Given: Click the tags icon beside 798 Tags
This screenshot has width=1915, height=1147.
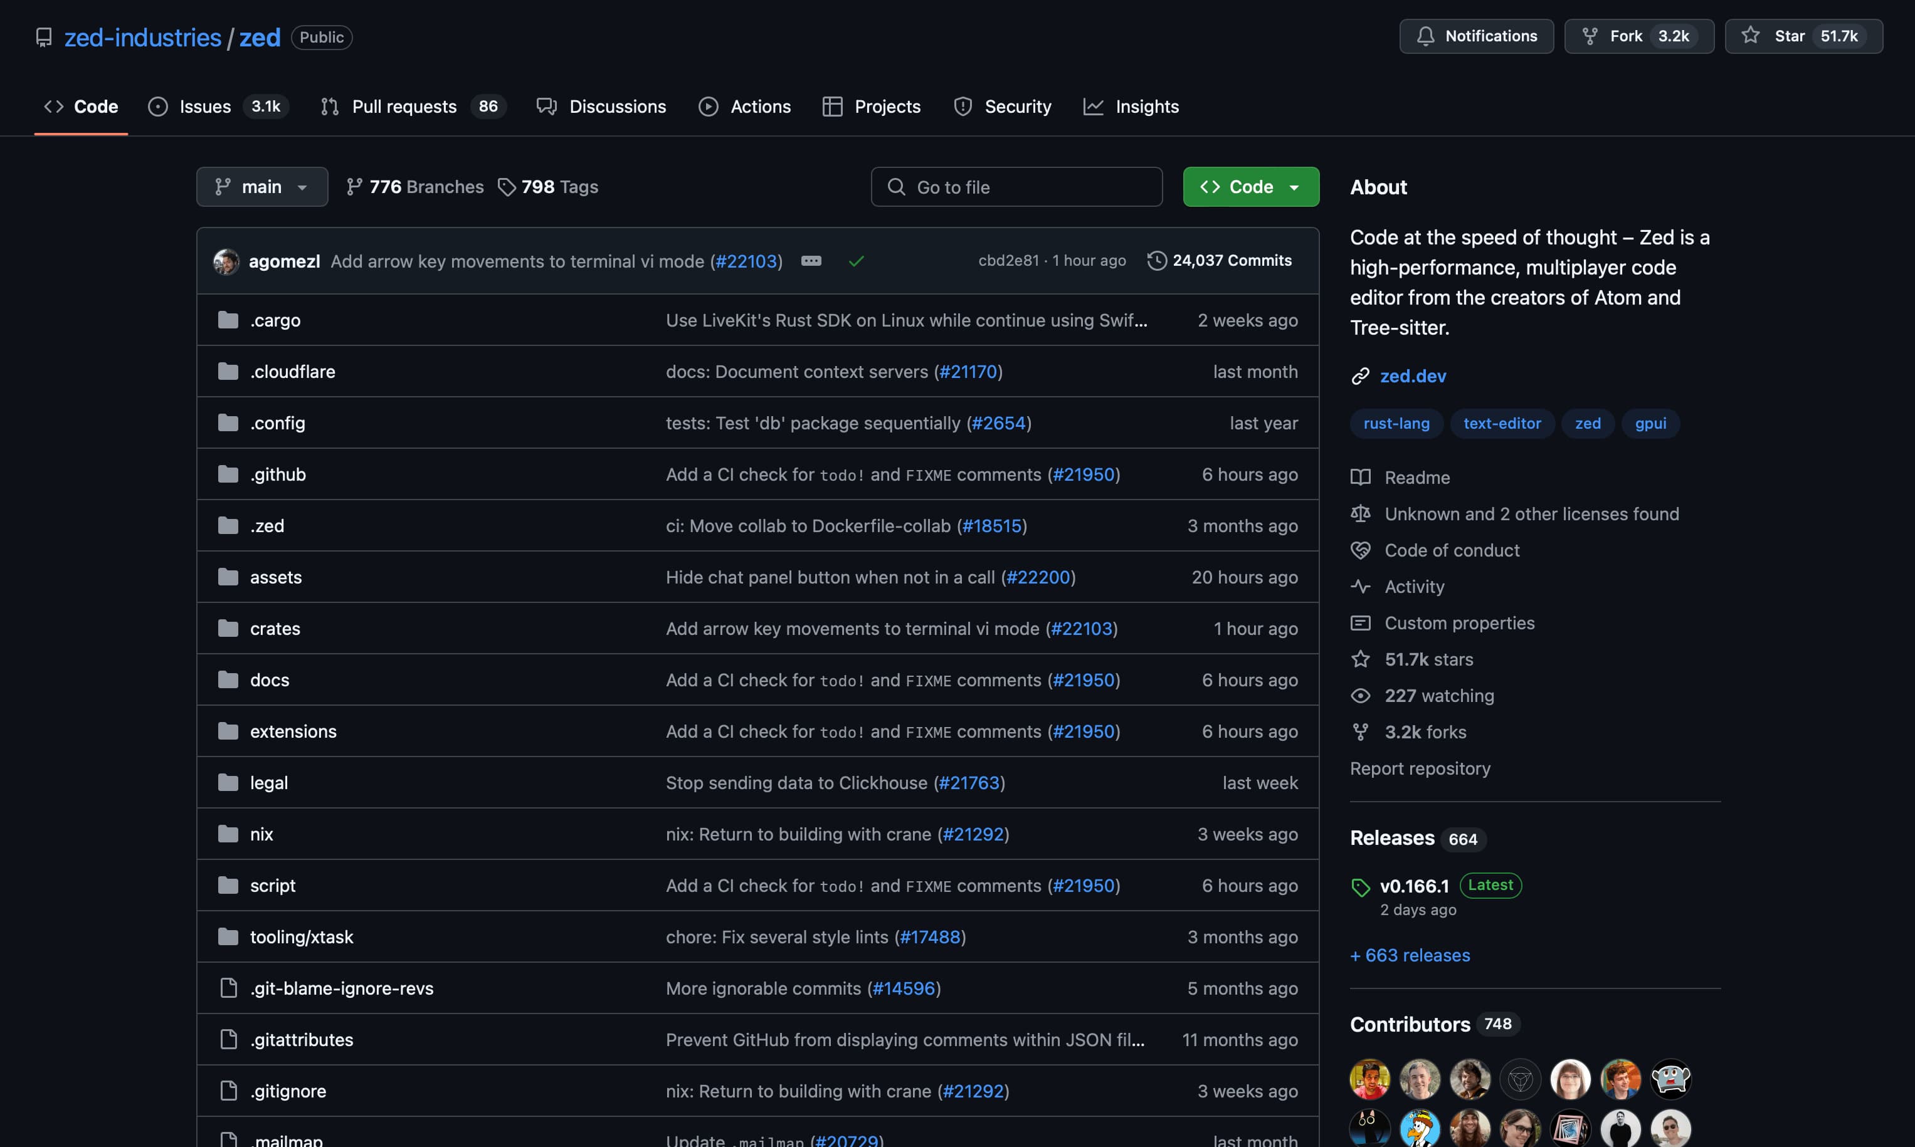Looking at the screenshot, I should 507,187.
